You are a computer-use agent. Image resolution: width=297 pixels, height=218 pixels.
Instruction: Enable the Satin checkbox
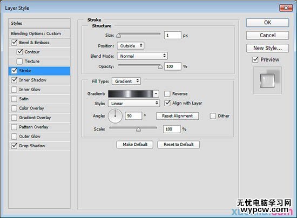click(x=14, y=99)
